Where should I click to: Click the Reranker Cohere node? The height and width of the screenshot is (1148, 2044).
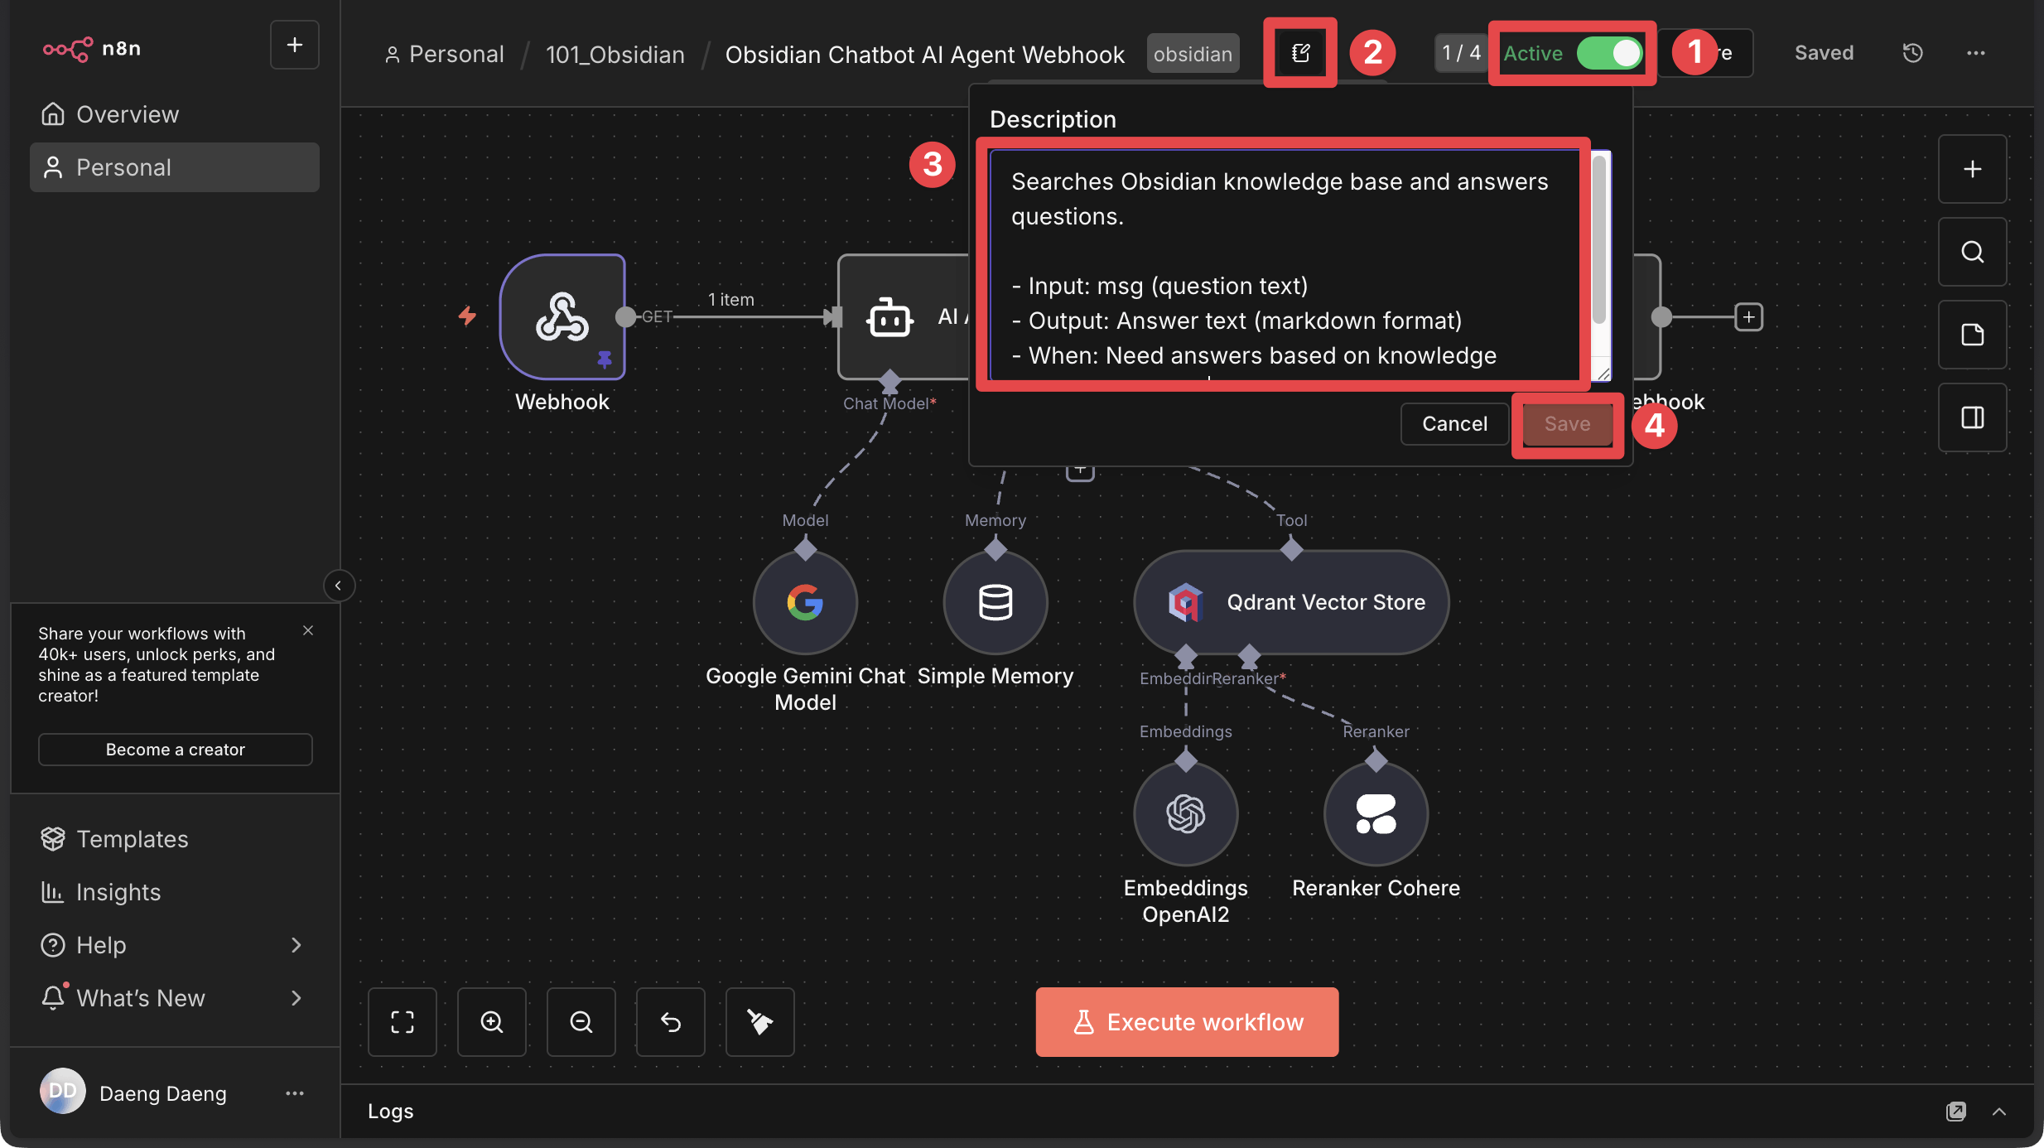[x=1376, y=813]
